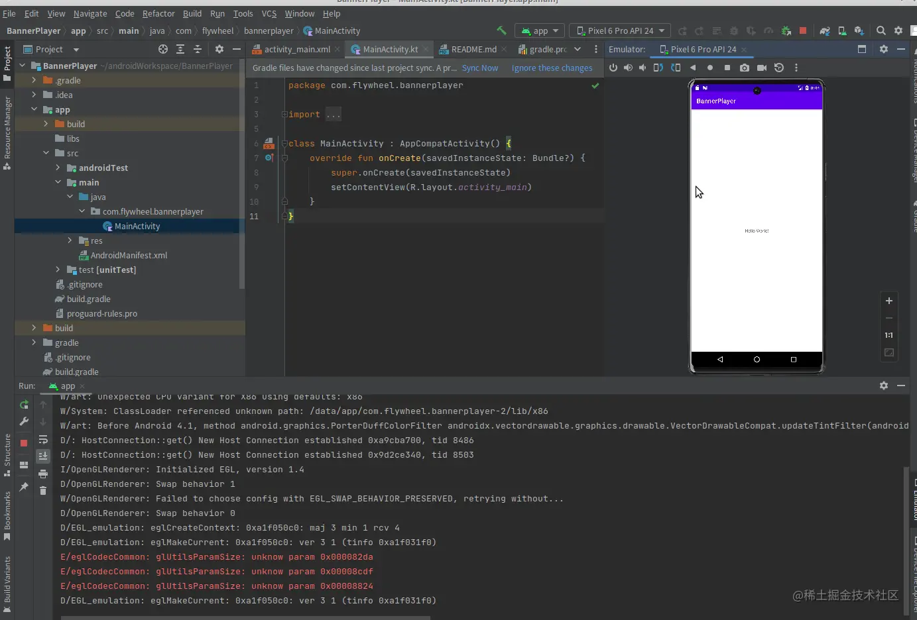Screen dimensions: 917x620
Task: Click Sync Now link
Action: click(480, 68)
